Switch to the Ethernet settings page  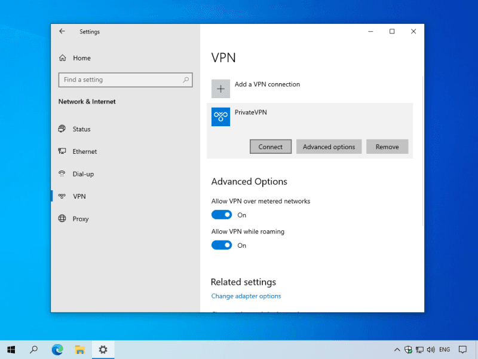(x=84, y=152)
